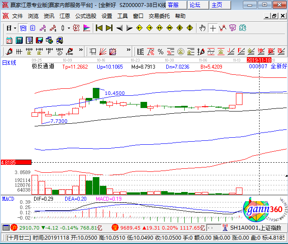Click the sine wave between red lines icon
This screenshot has height=244, width=288.
point(211,52)
